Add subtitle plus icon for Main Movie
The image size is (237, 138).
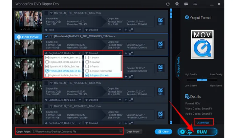126,53
